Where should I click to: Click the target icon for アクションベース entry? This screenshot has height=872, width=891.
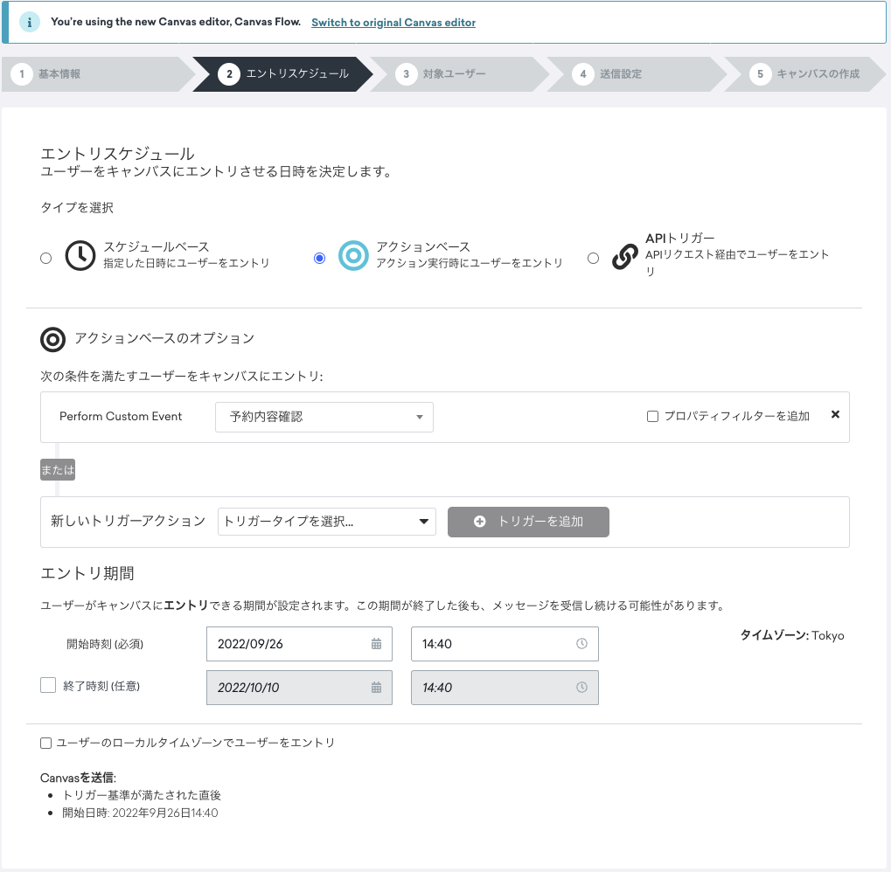353,257
